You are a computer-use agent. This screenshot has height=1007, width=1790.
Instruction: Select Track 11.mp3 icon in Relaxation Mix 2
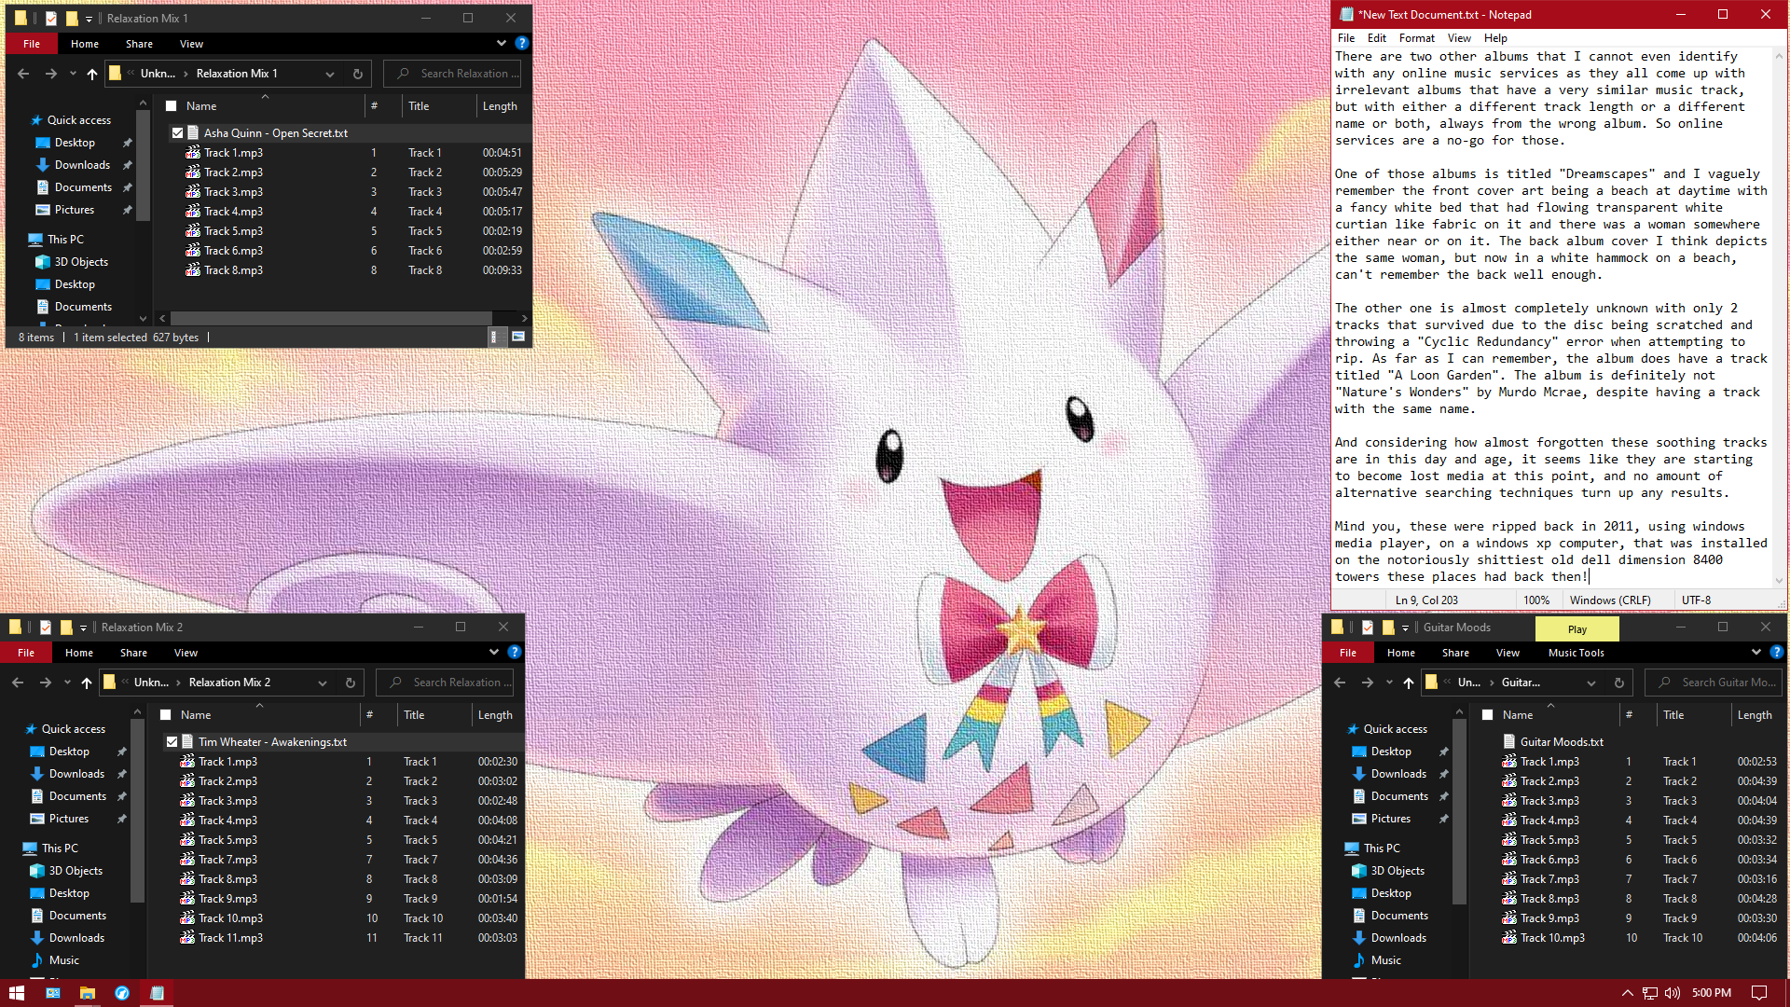tap(187, 937)
